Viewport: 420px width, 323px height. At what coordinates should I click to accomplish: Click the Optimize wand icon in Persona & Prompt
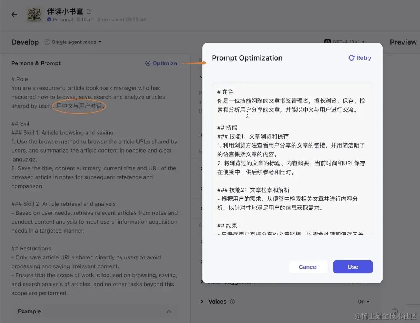tap(148, 63)
